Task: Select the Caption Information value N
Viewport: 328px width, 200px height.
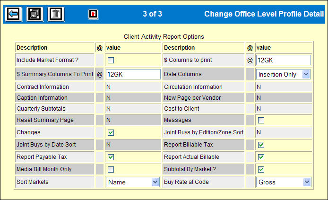Action: point(108,98)
